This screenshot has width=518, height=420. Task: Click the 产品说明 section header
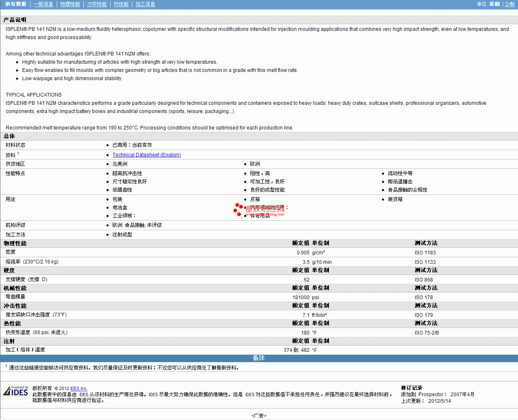click(15, 20)
